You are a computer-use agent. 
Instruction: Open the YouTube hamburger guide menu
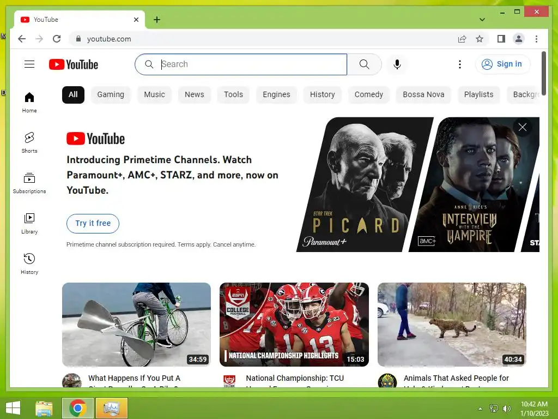29,64
